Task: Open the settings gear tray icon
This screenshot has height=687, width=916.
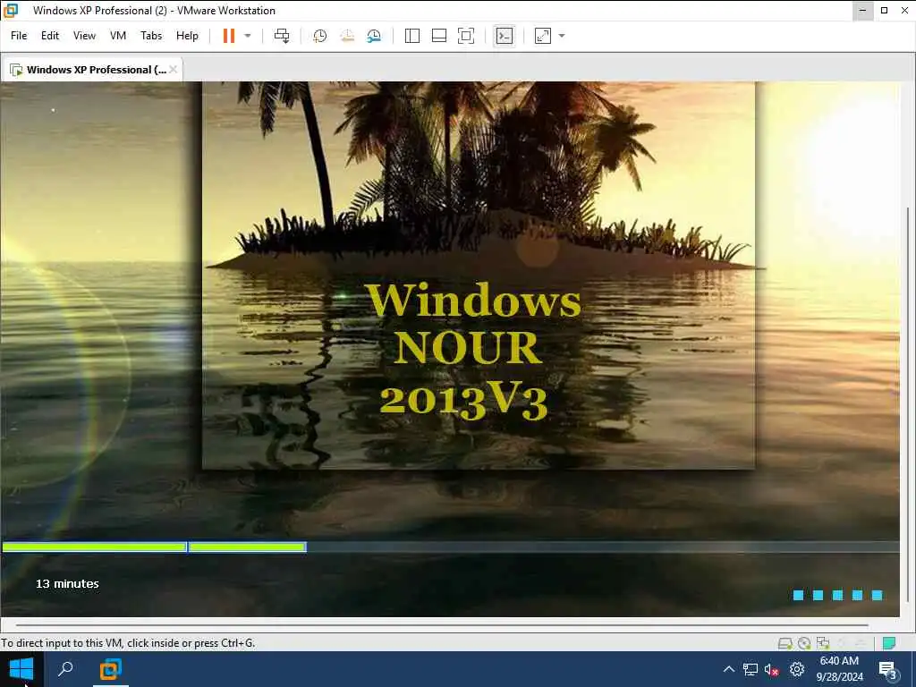Action: (x=797, y=669)
